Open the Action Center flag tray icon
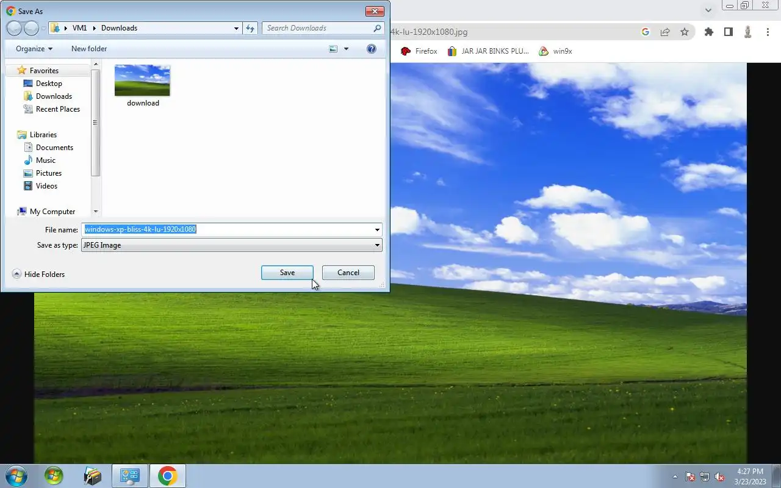Image resolution: width=781 pixels, height=488 pixels. coord(690,476)
